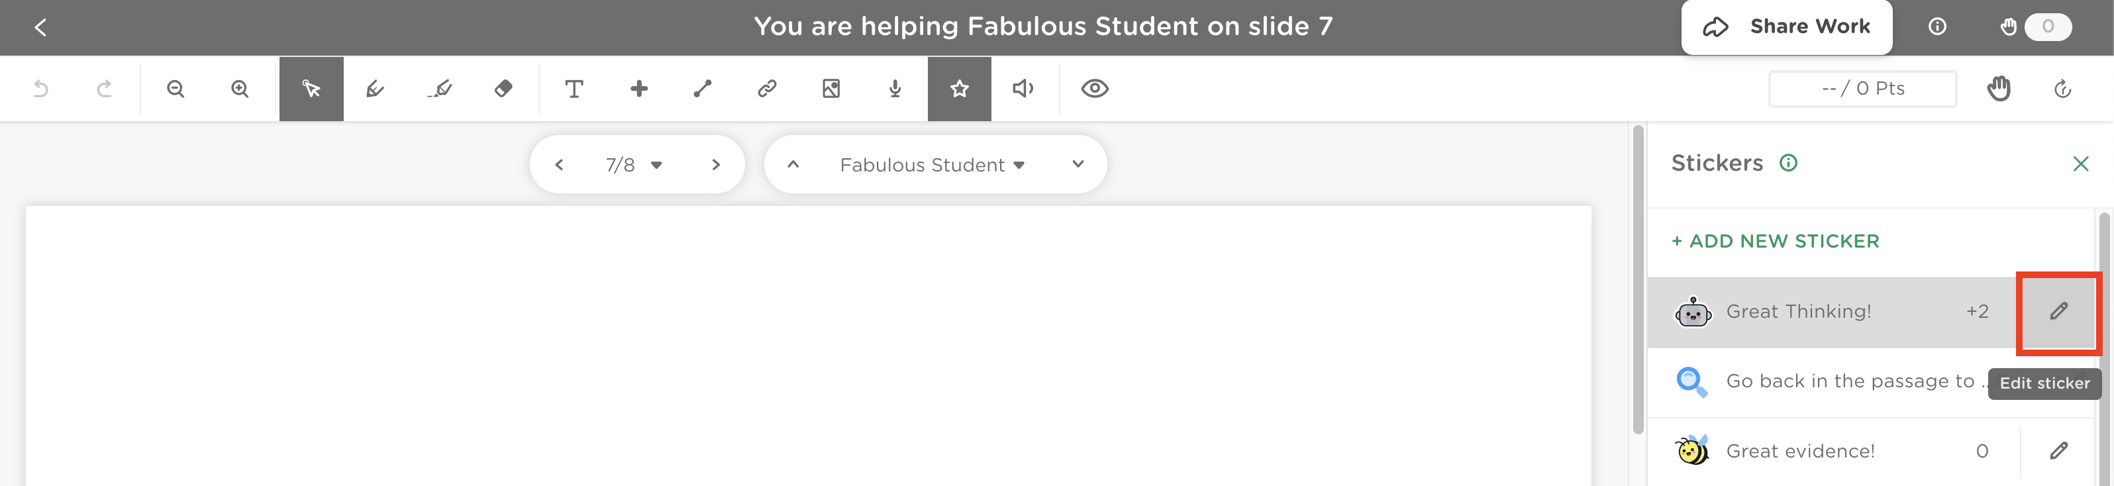Click the info icon in the header
This screenshot has height=486, width=2114.
coord(1938,27)
